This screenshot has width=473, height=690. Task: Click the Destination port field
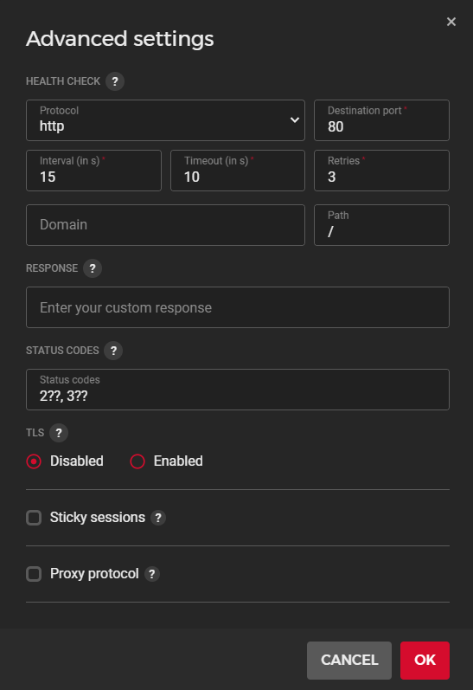point(381,120)
